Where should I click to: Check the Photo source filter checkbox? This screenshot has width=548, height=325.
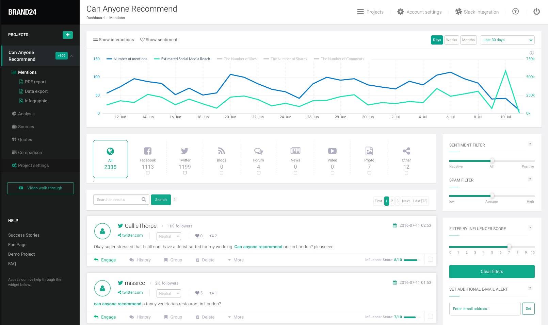[369, 173]
